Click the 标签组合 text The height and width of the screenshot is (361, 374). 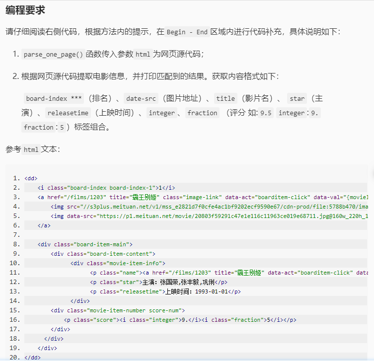(92, 127)
